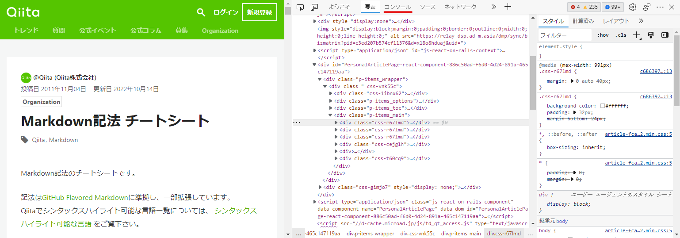Click the tag icon beside Qiita, Markdown

(25, 140)
